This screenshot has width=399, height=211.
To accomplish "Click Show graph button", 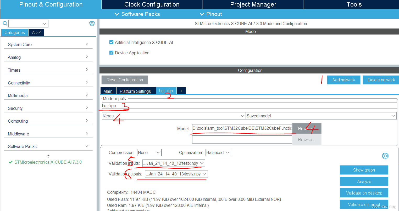I will [364, 170].
